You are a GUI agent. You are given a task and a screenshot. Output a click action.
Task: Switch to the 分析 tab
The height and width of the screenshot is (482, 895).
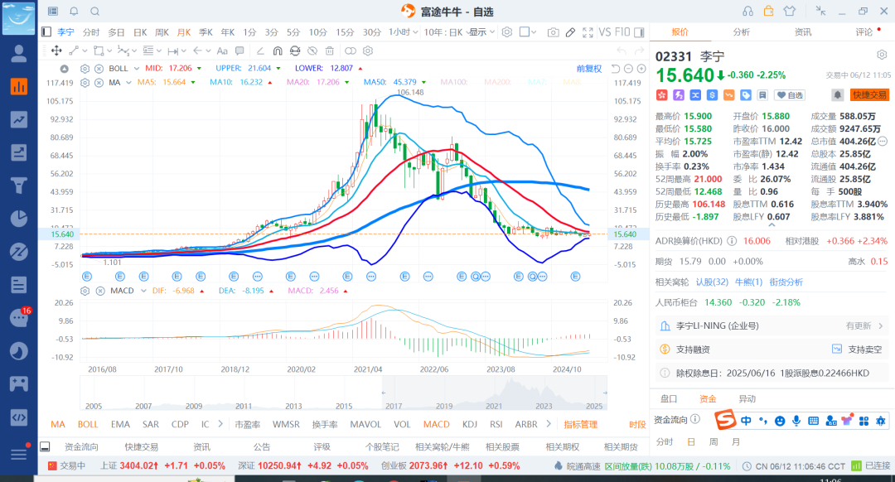coord(742,32)
